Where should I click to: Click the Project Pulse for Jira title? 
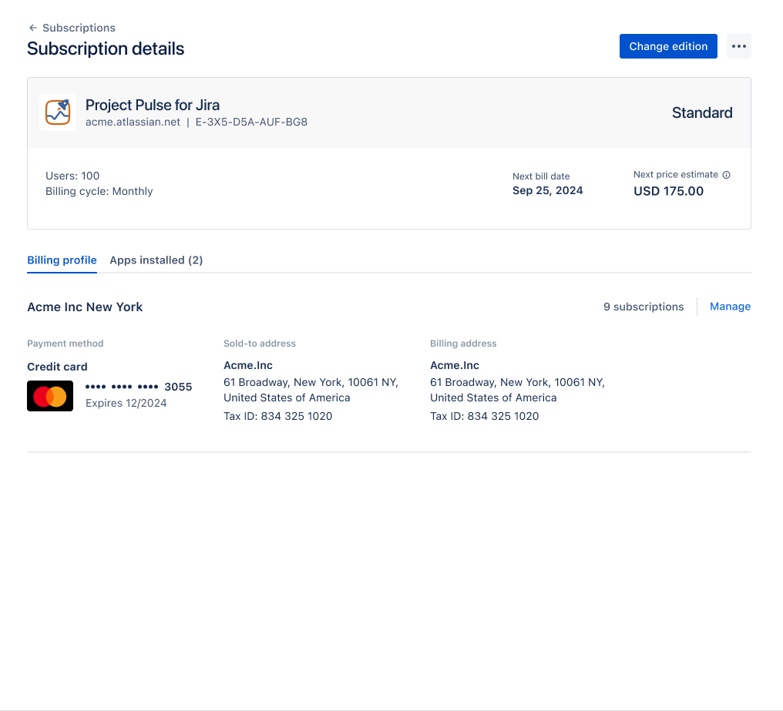click(x=153, y=105)
